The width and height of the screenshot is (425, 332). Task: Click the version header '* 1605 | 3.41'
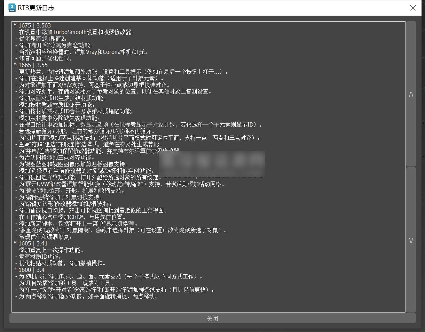[x=31, y=243]
